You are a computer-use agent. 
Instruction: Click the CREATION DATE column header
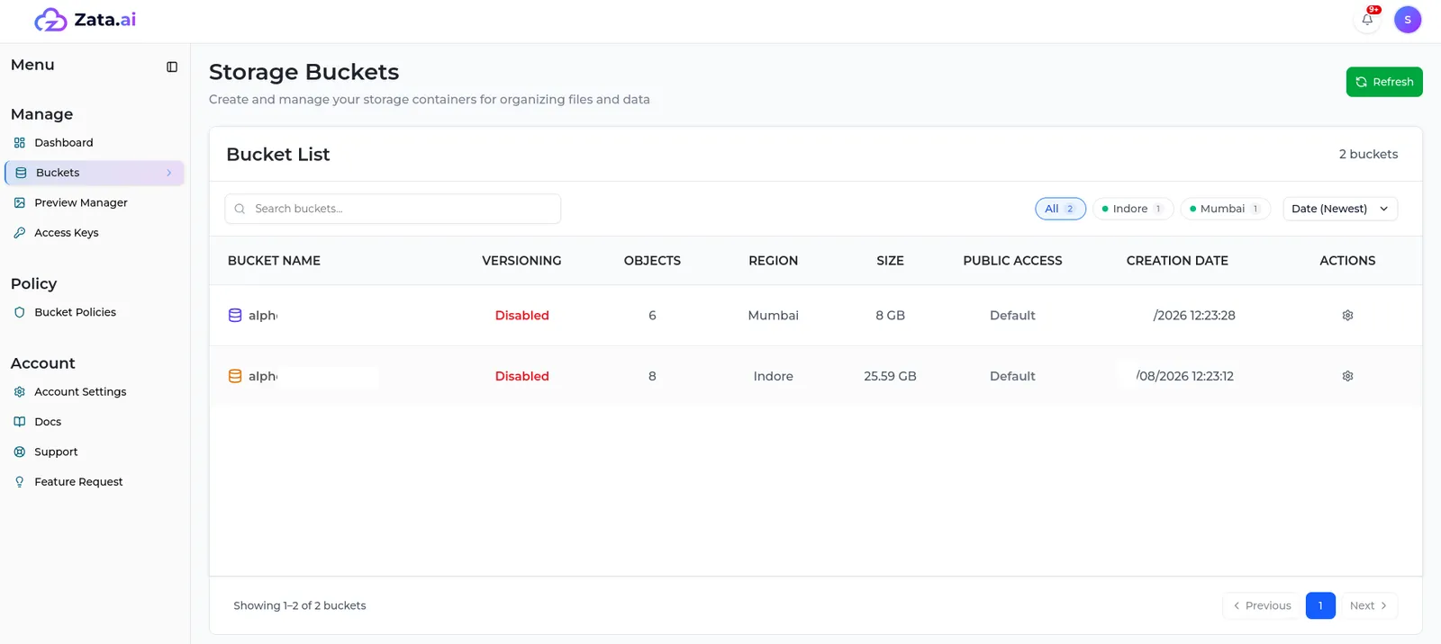click(1177, 261)
